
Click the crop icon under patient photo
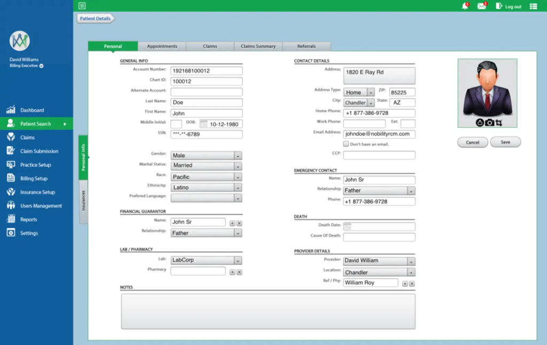[x=499, y=123]
